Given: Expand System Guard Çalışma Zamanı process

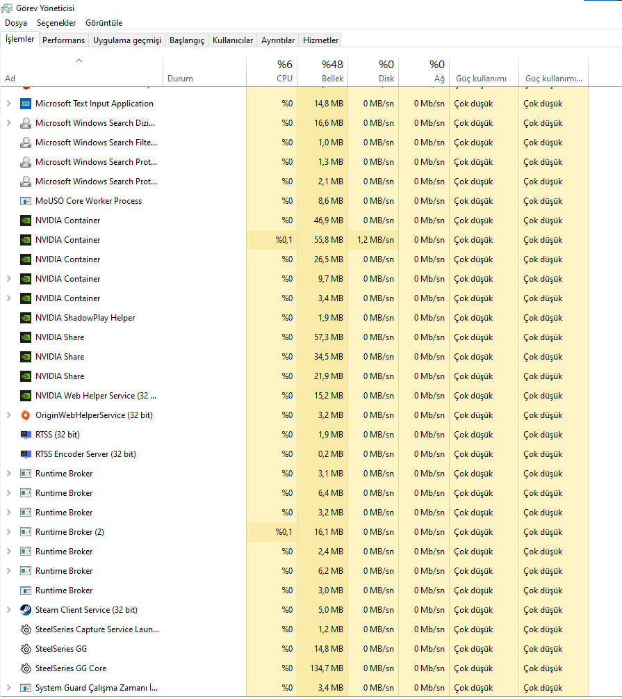Looking at the screenshot, I should pos(8,688).
